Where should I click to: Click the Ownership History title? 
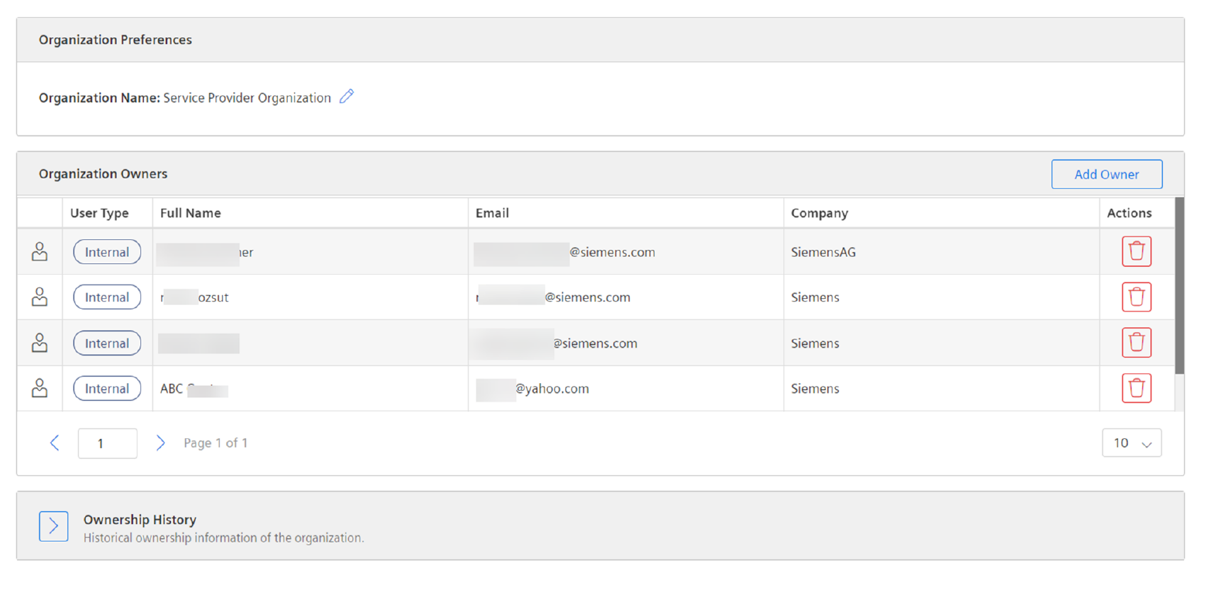tap(140, 519)
